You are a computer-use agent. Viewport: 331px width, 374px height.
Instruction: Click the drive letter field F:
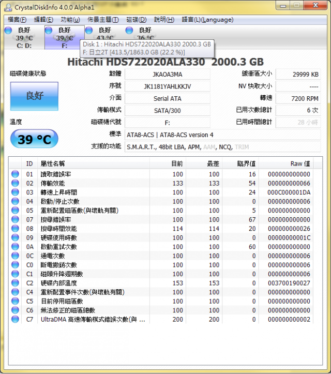(168, 123)
